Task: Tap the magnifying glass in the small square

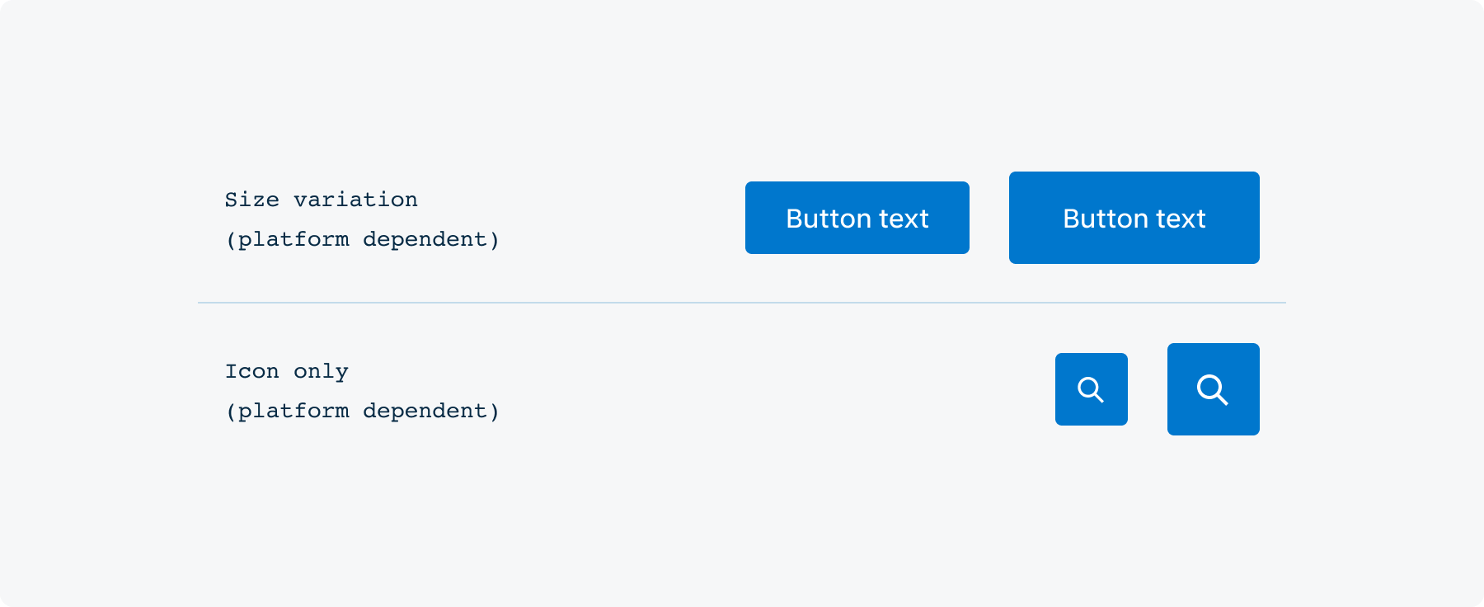Action: (1090, 389)
